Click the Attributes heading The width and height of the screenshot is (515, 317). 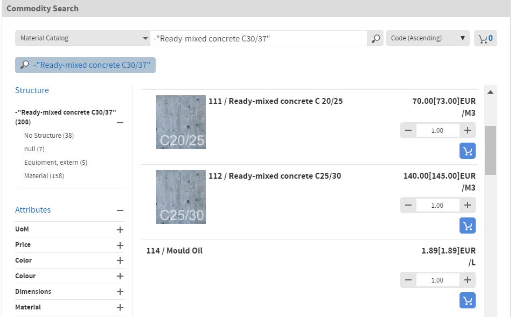click(x=33, y=210)
